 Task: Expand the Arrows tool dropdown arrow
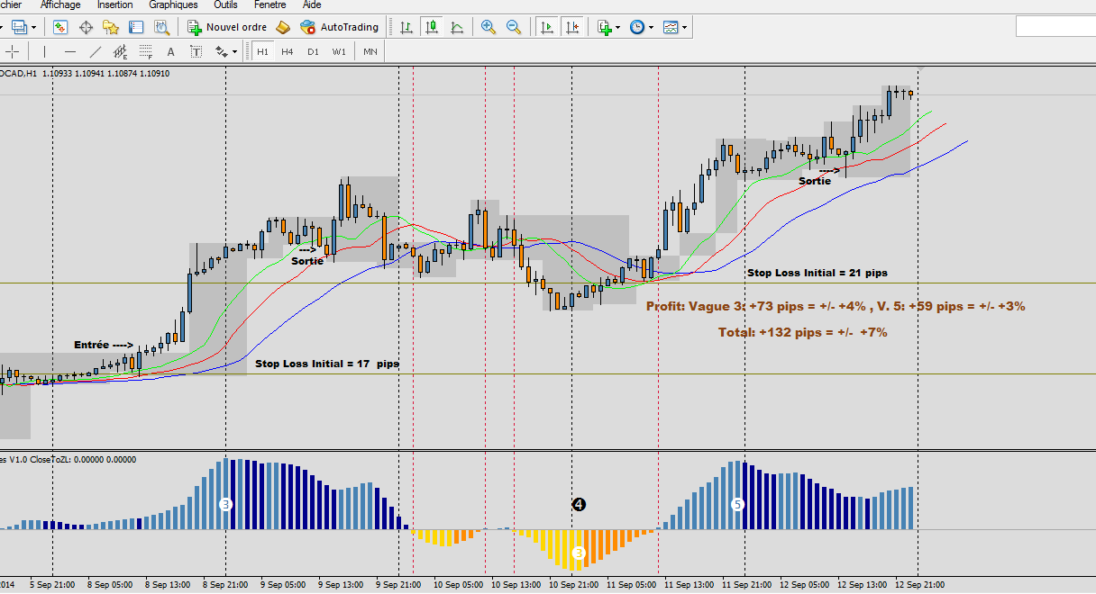click(234, 51)
